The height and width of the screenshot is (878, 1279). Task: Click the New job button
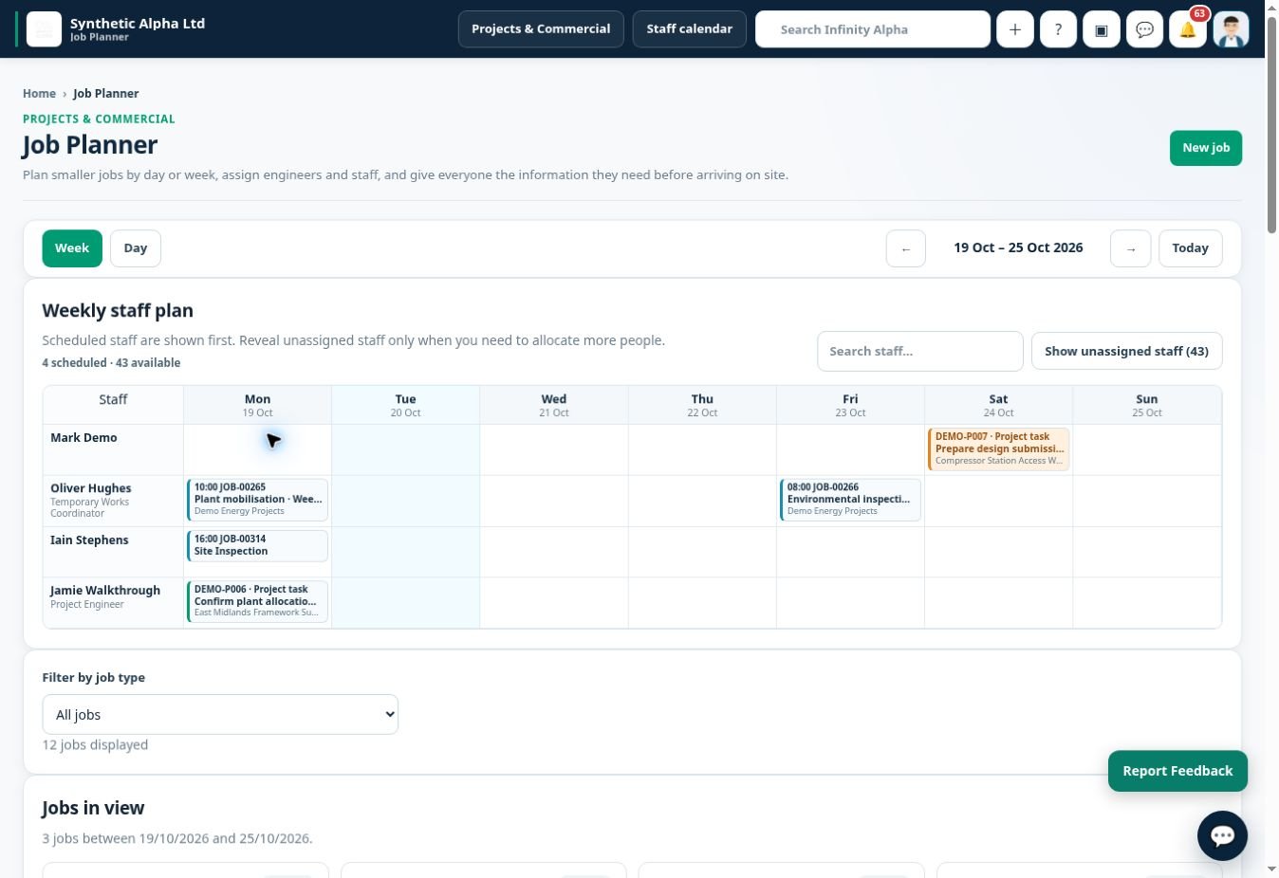coord(1206,148)
